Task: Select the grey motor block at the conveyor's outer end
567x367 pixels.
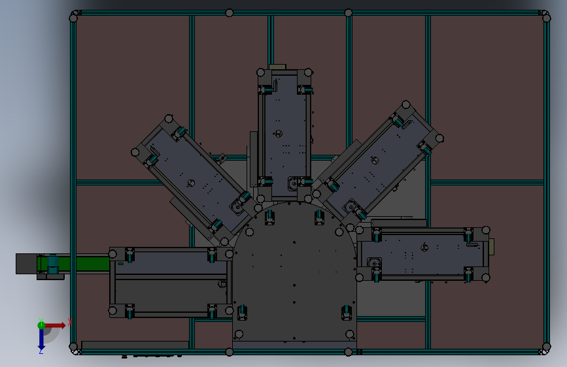Action: (x=26, y=264)
